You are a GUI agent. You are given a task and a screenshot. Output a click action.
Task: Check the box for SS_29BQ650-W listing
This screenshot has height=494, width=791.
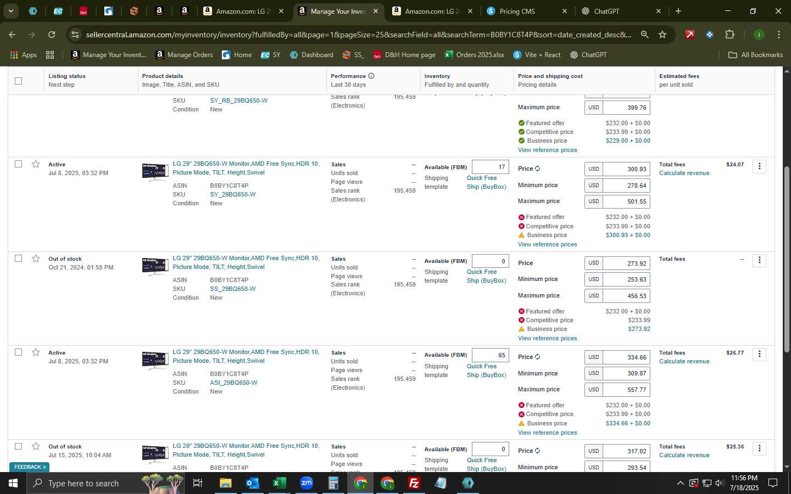pyautogui.click(x=18, y=258)
